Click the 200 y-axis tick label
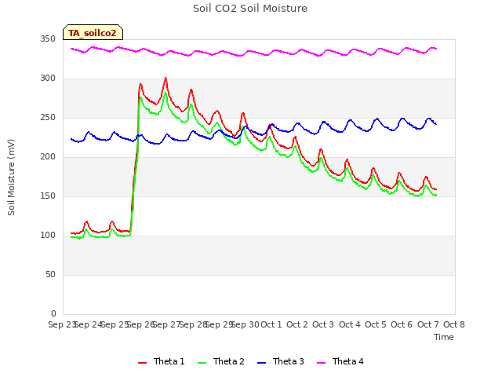 click(48, 157)
